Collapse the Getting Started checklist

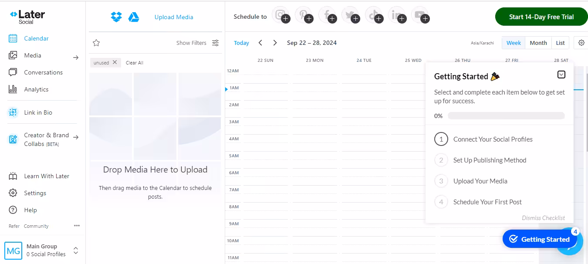point(561,74)
